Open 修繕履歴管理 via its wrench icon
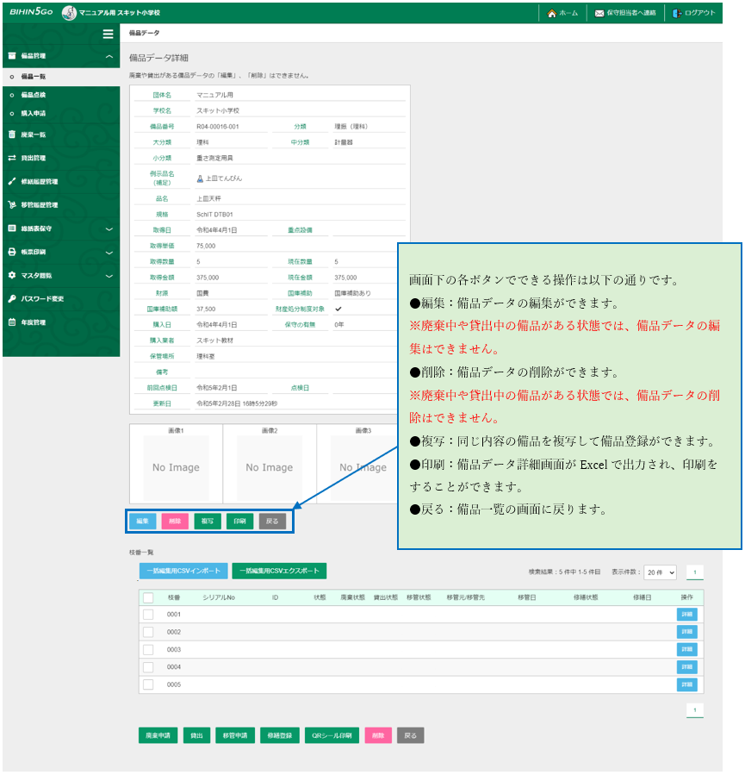The width and height of the screenshot is (745, 775). pyautogui.click(x=12, y=182)
